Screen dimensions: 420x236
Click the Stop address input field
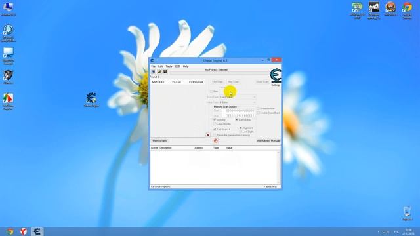point(238,115)
